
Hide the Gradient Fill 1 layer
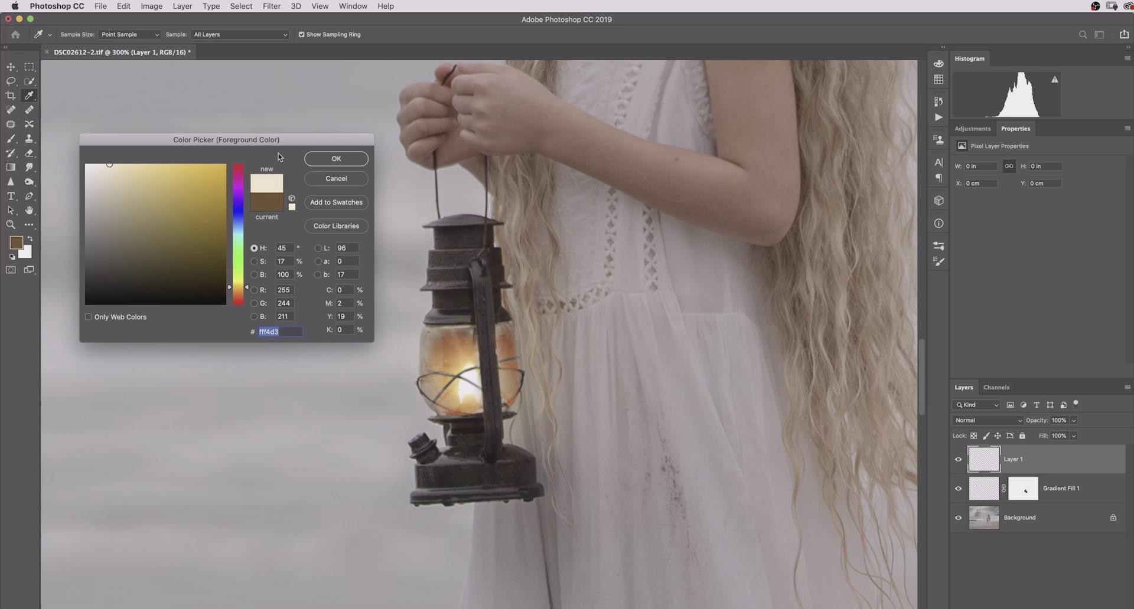(958, 489)
